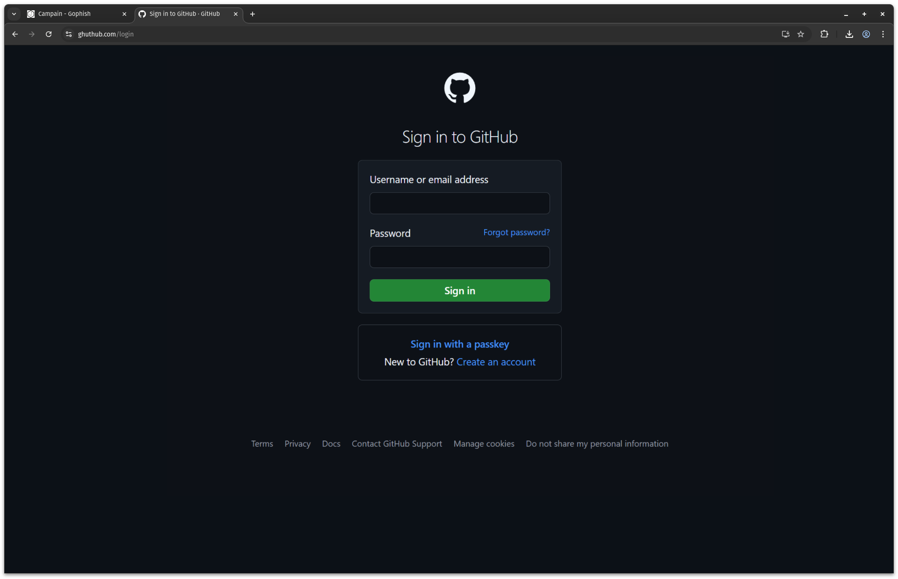Click the Sign in to GitHub heading
Screen dimensions: 898x579
pyautogui.click(x=459, y=137)
